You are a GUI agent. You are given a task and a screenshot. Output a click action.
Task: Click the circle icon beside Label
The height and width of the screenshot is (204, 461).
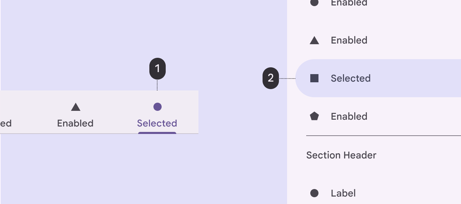pos(314,193)
